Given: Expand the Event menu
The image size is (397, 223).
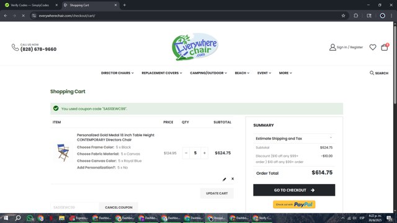Looking at the screenshot, I should [x=264, y=73].
